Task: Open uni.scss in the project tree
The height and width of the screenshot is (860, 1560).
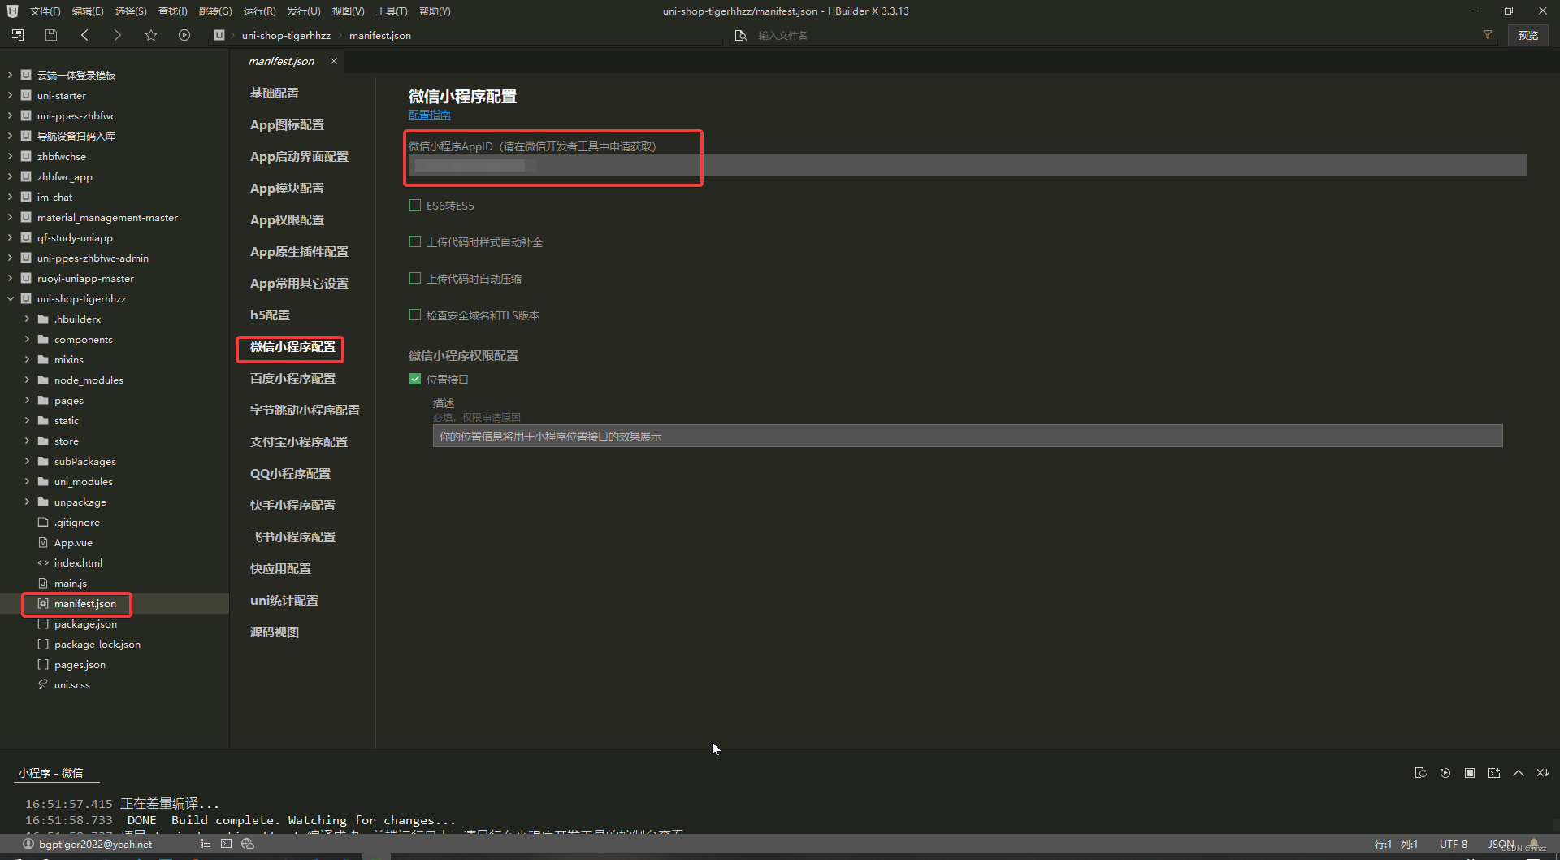Action: click(72, 684)
